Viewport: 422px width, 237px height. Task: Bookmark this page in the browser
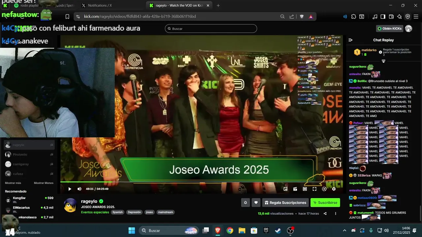pos(67,16)
